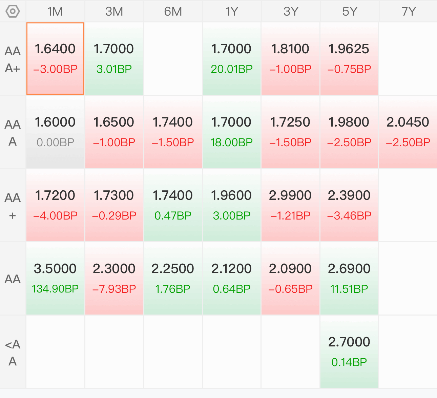Click the AA 3M cell with -7.93BP

tap(114, 279)
